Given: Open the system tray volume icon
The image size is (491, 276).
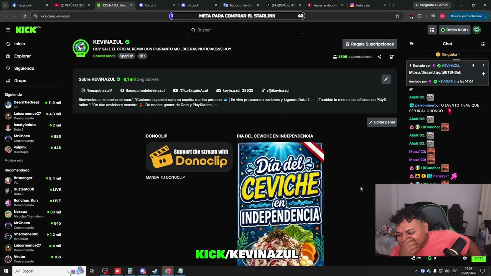Looking at the screenshot, I should pyautogui.click(x=447, y=271).
